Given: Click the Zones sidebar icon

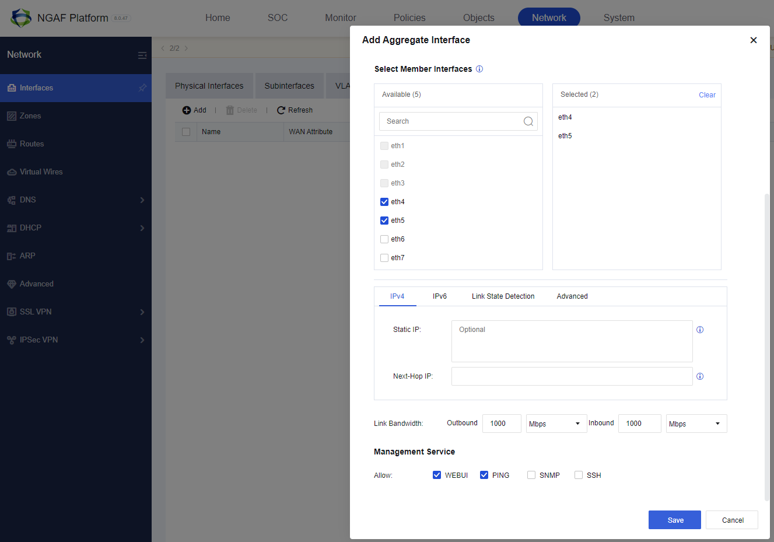Looking at the screenshot, I should point(12,116).
